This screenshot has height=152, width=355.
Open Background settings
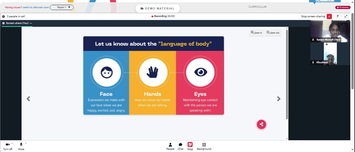[x=204, y=147]
